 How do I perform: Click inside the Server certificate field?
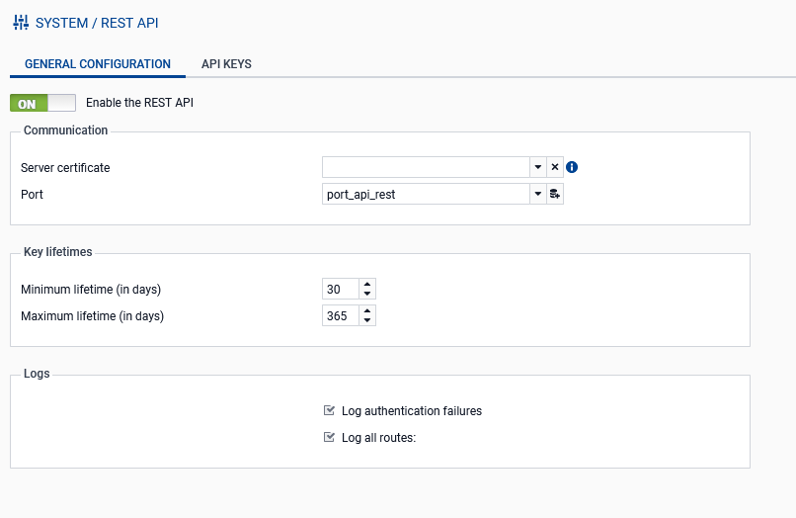click(x=426, y=167)
